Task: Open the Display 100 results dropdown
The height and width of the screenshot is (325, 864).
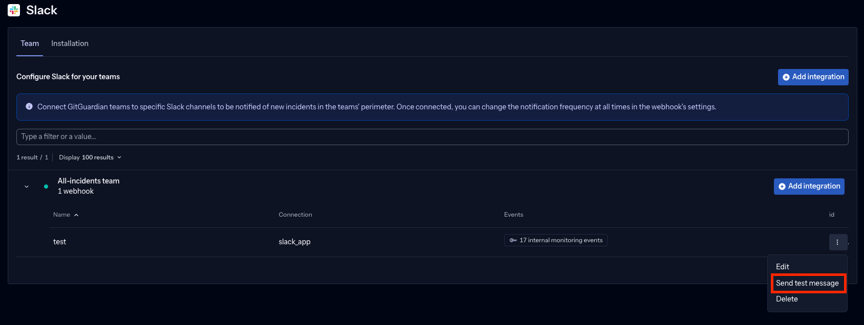Action: [90, 157]
